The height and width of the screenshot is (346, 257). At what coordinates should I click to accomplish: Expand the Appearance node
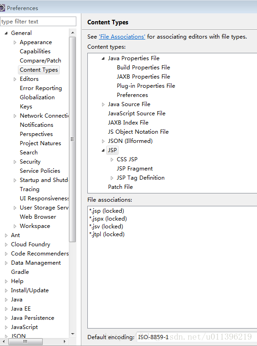point(15,42)
